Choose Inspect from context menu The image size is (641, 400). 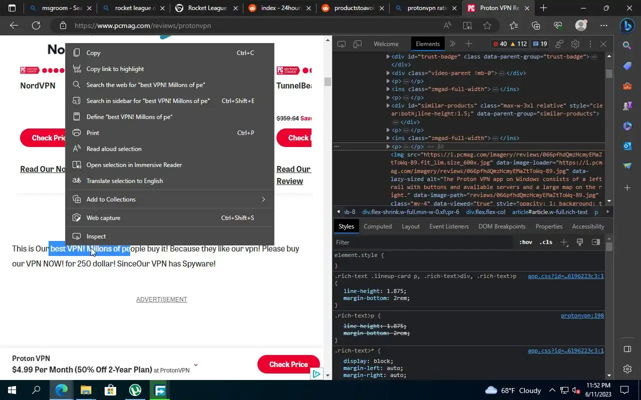click(170, 236)
